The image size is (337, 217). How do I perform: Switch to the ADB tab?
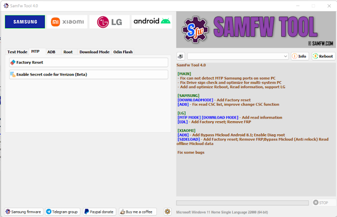[52, 52]
